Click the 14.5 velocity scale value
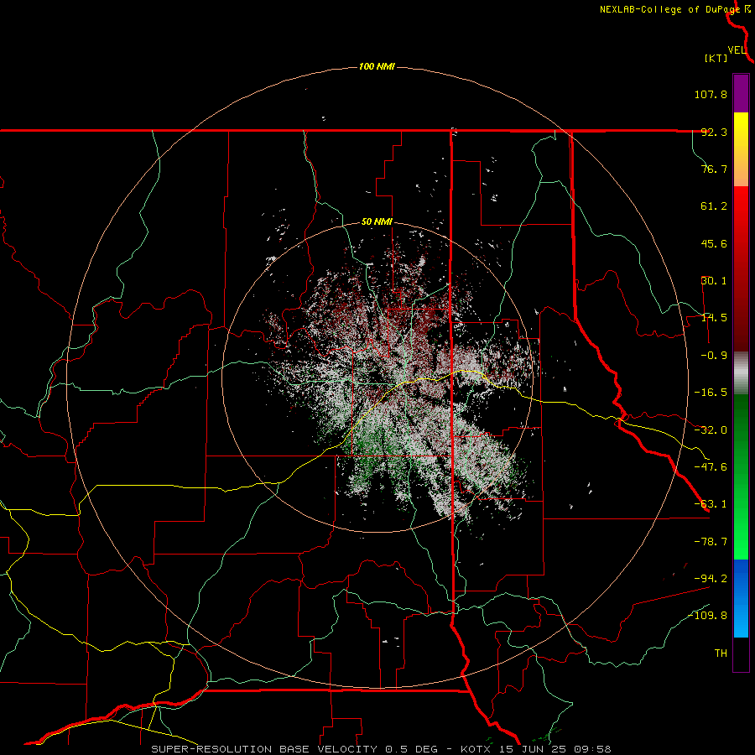The image size is (755, 755). (714, 318)
